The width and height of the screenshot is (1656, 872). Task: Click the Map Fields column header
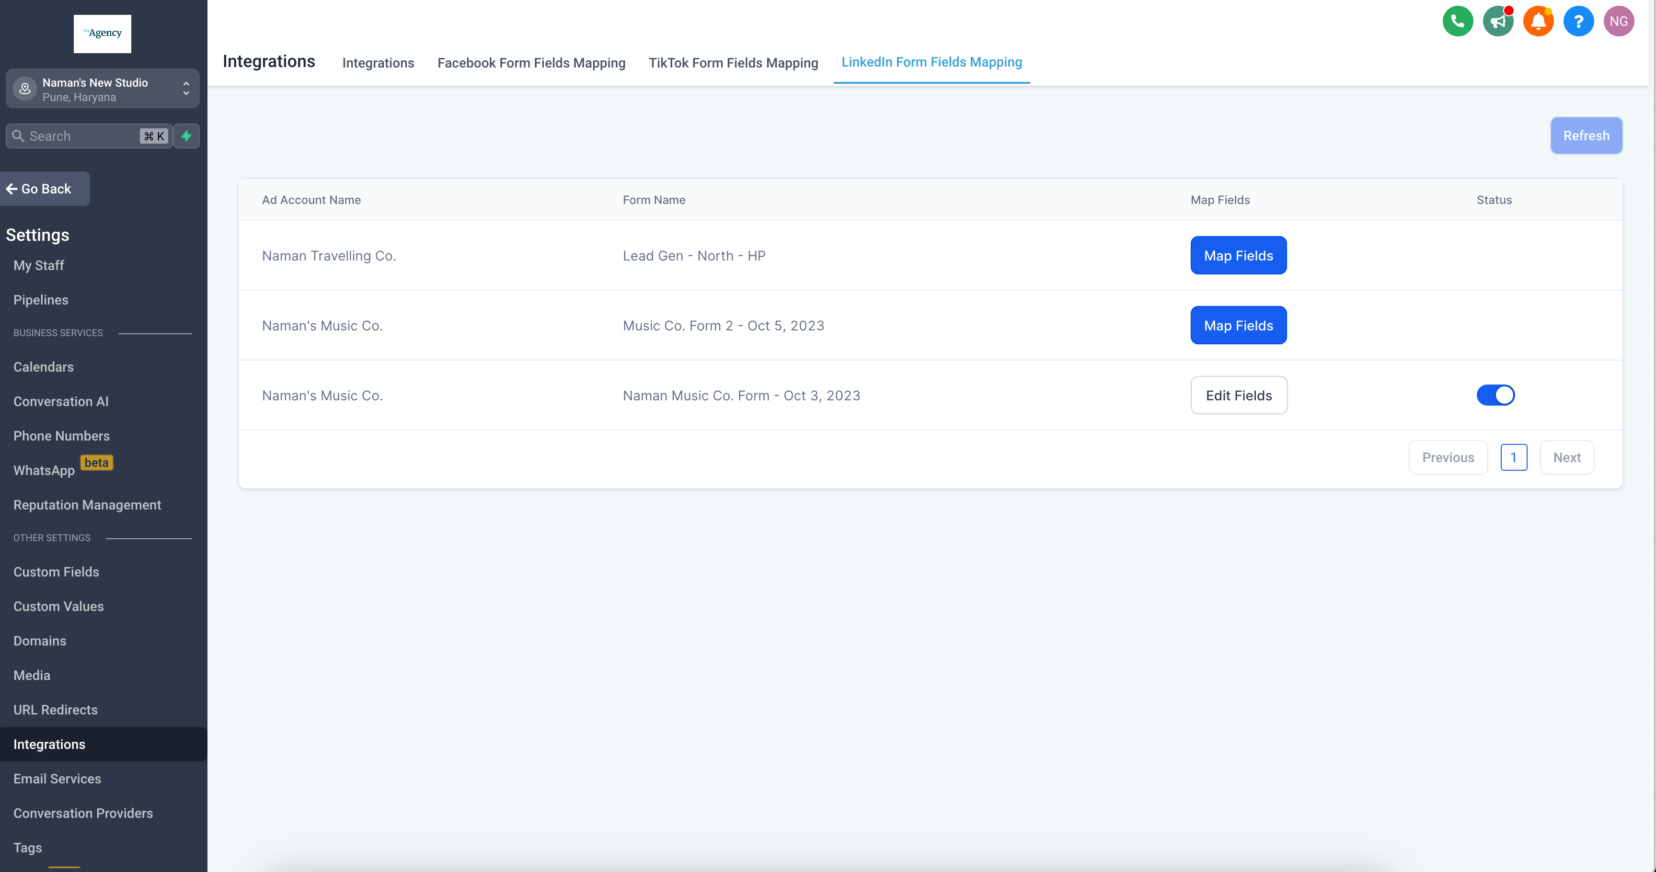1219,200
